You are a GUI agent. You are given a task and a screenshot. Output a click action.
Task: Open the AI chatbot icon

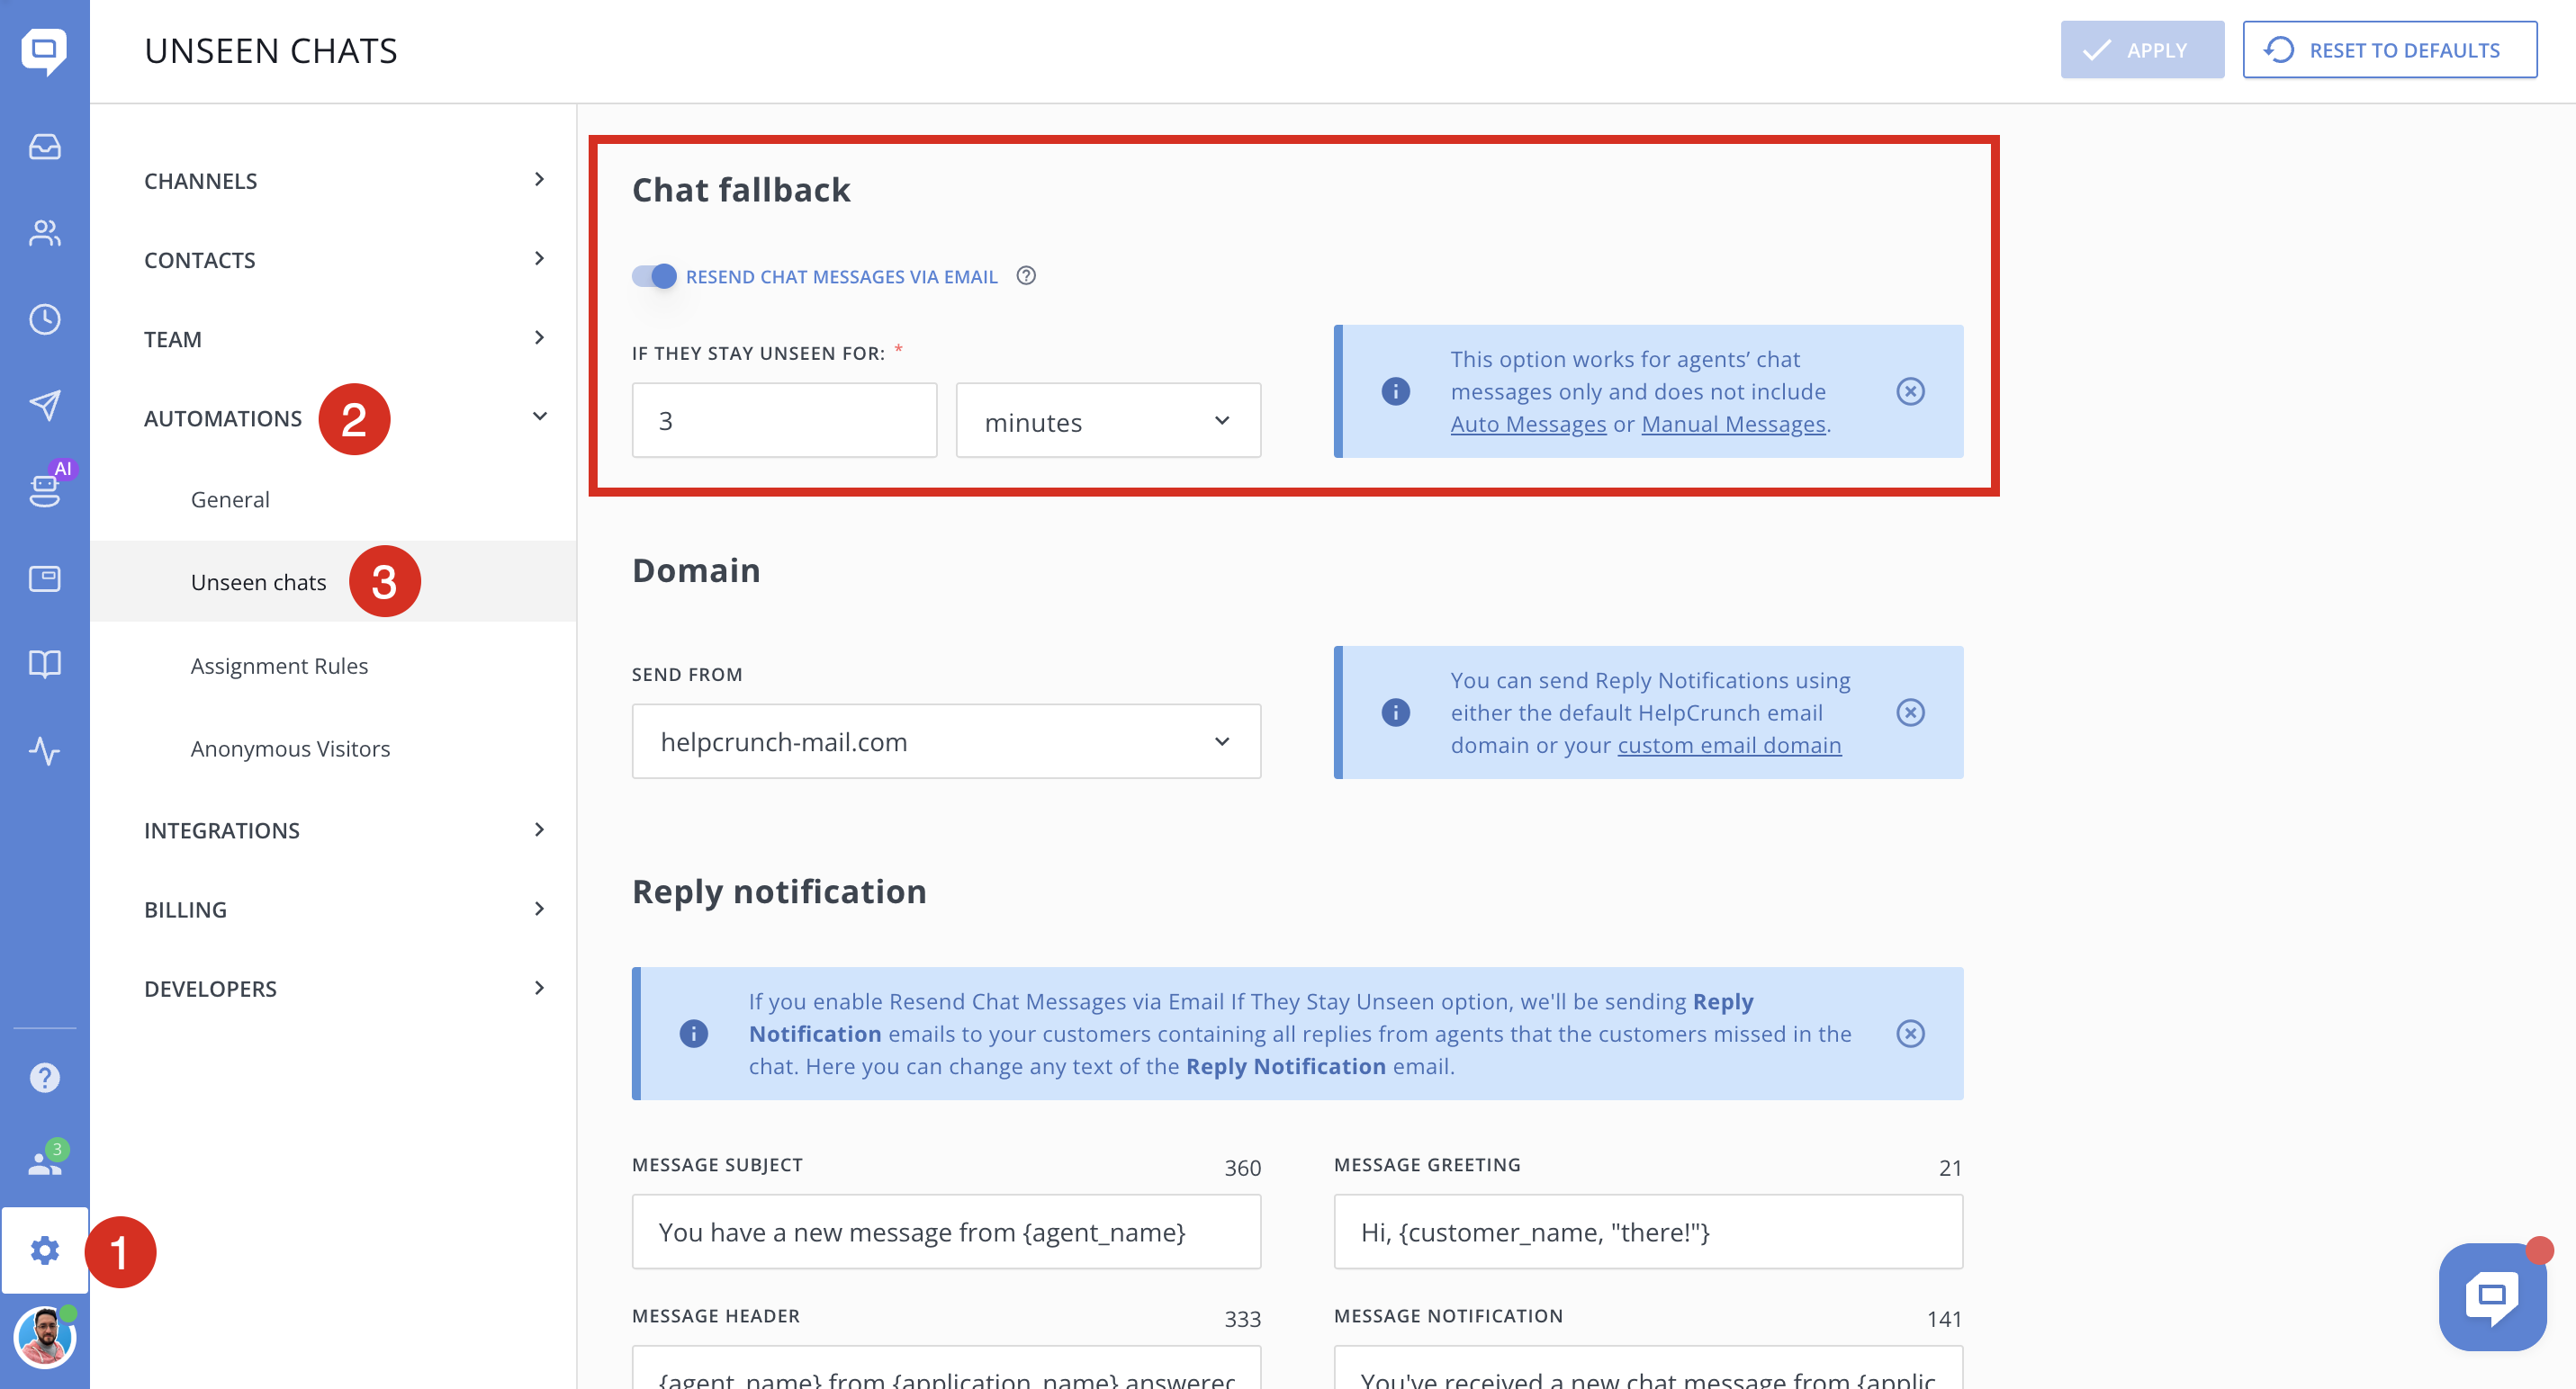pyautogui.click(x=44, y=488)
